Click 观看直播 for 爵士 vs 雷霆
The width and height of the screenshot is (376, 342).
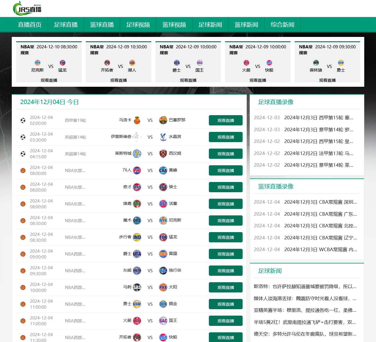pyautogui.click(x=226, y=254)
